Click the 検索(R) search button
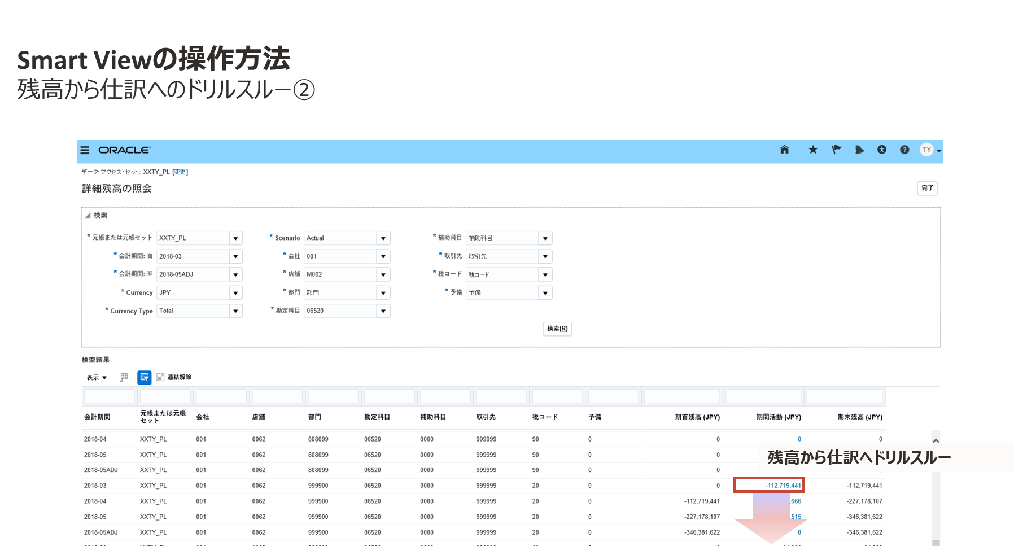This screenshot has height=546, width=1014. [x=557, y=329]
